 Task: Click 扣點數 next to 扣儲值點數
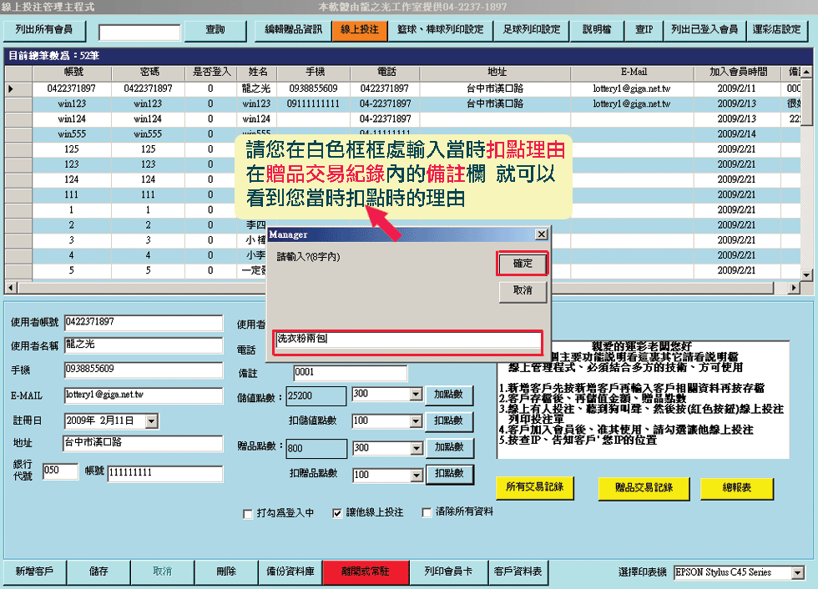[x=449, y=421]
